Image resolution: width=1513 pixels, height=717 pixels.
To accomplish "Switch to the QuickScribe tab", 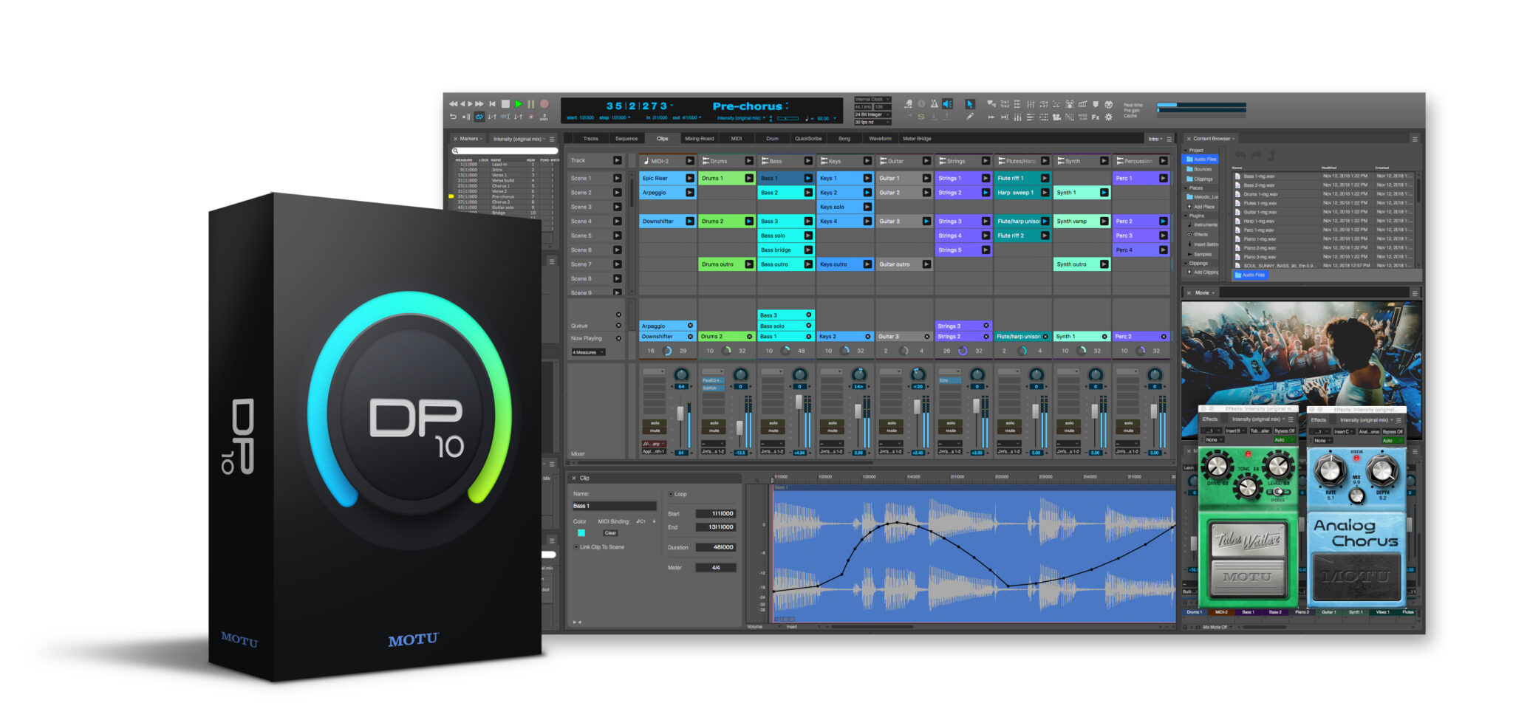I will pos(807,139).
